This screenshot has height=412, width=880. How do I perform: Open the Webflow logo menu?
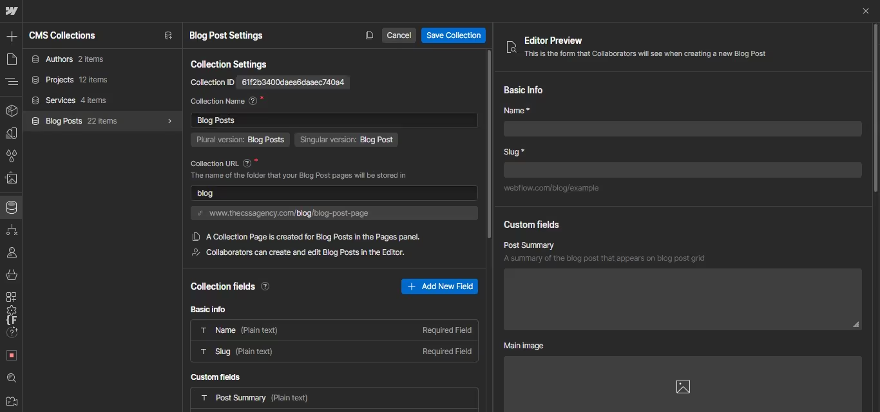tap(11, 11)
